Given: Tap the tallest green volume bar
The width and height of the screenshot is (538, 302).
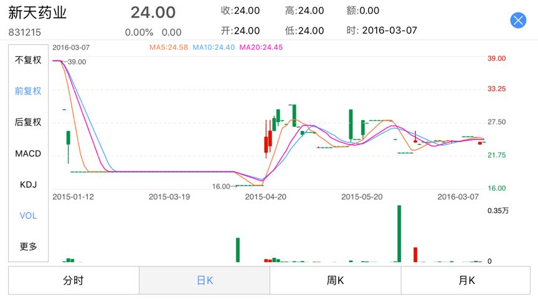Looking at the screenshot, I should 399,234.
